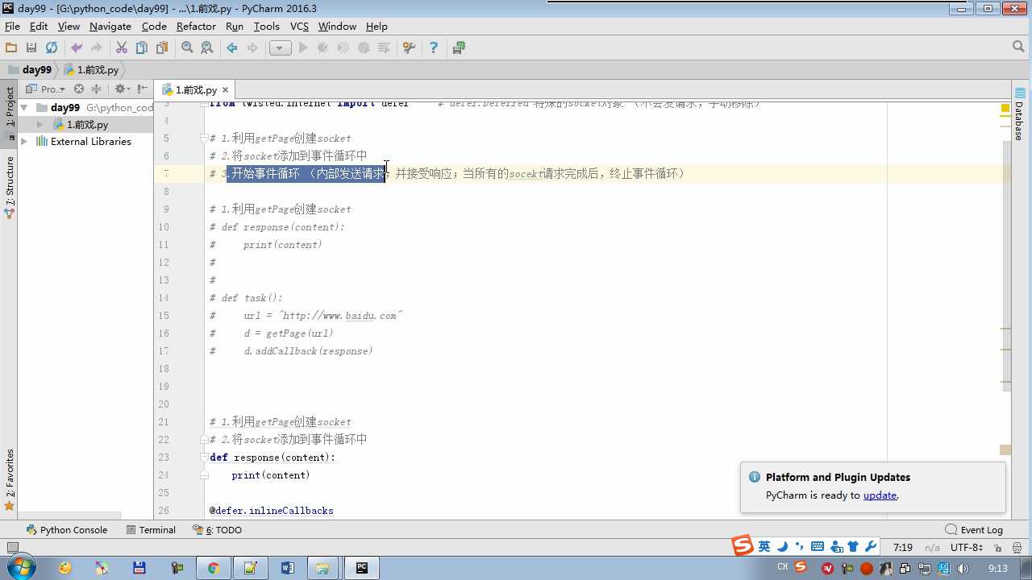The width and height of the screenshot is (1032, 580).
Task: Select 1.前戏.py in the project tree
Action: point(87,125)
